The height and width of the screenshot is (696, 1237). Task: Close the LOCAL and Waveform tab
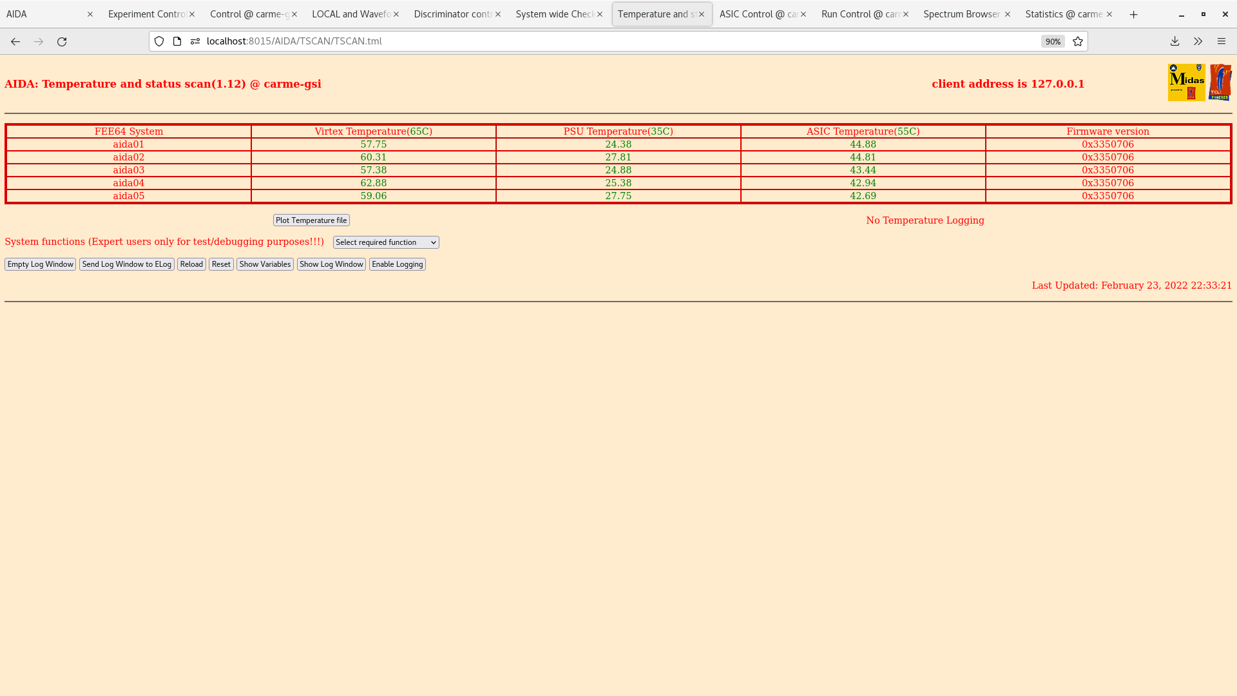396,14
